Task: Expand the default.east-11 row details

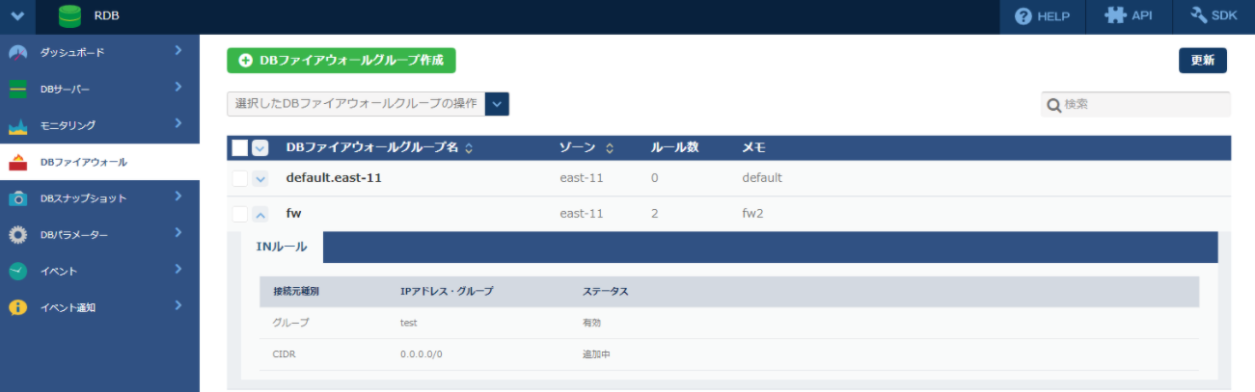Action: tap(260, 178)
